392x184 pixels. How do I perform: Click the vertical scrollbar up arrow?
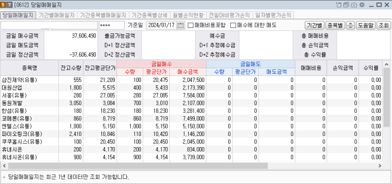[x=386, y=64]
